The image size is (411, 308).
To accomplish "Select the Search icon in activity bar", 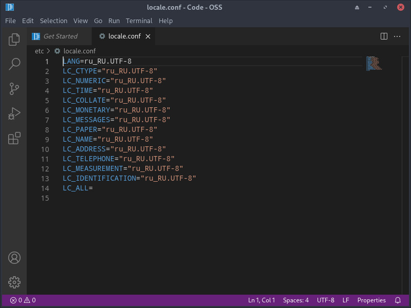I will [x=14, y=64].
